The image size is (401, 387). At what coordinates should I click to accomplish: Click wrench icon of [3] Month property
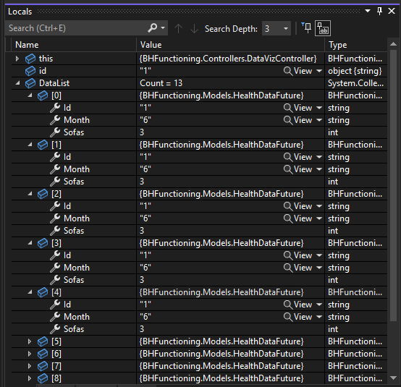(55, 268)
